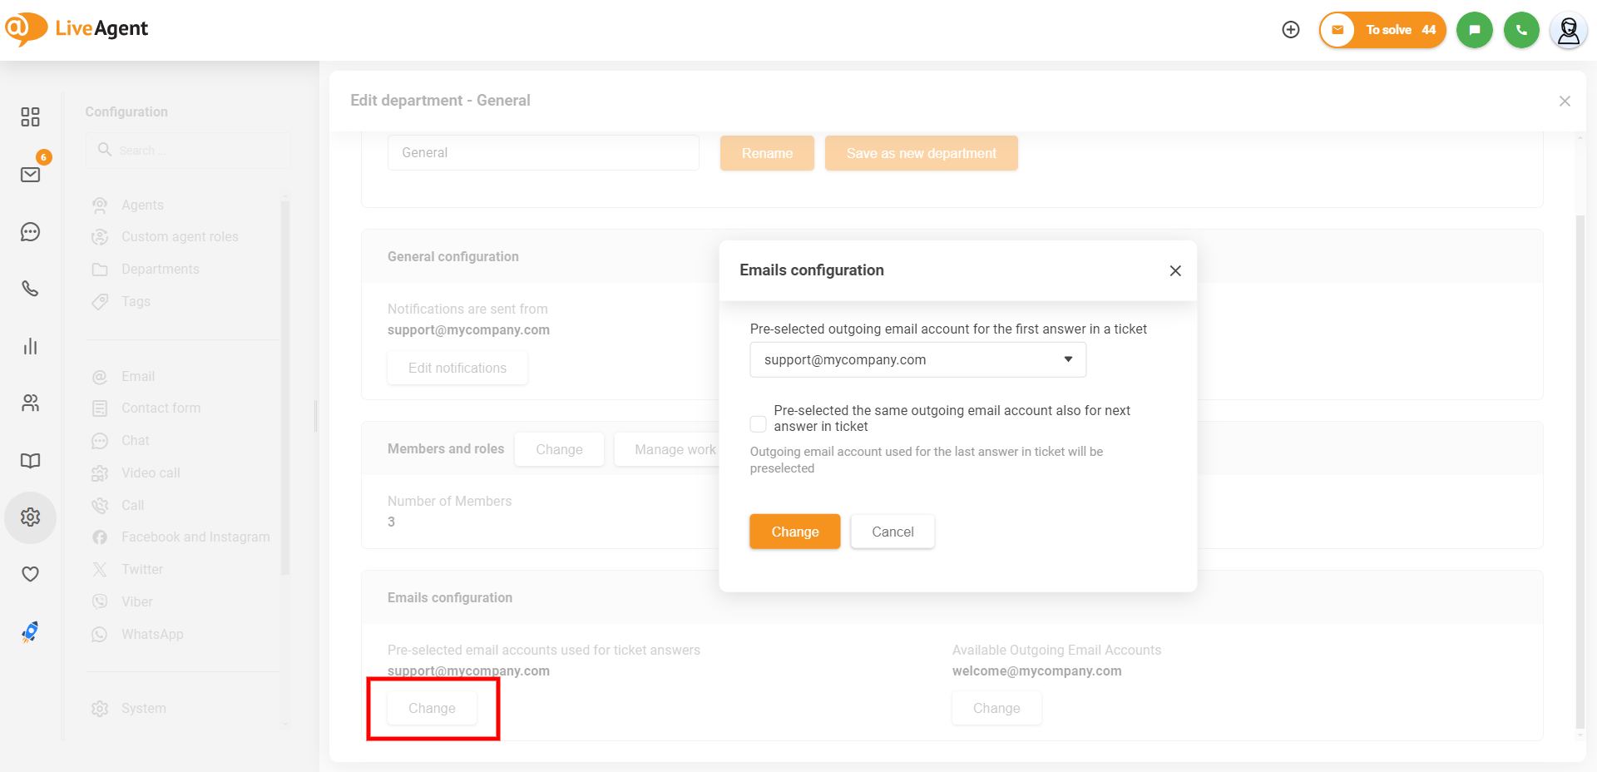Click Cancel in Emails configuration dialog
Screen dimensions: 1597x772
click(892, 532)
